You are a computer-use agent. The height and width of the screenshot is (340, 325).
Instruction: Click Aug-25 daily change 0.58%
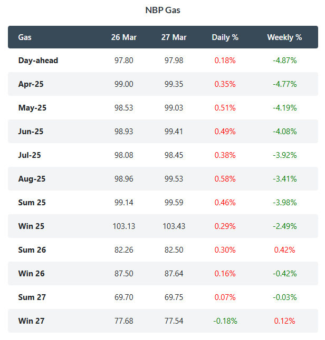tap(225, 179)
